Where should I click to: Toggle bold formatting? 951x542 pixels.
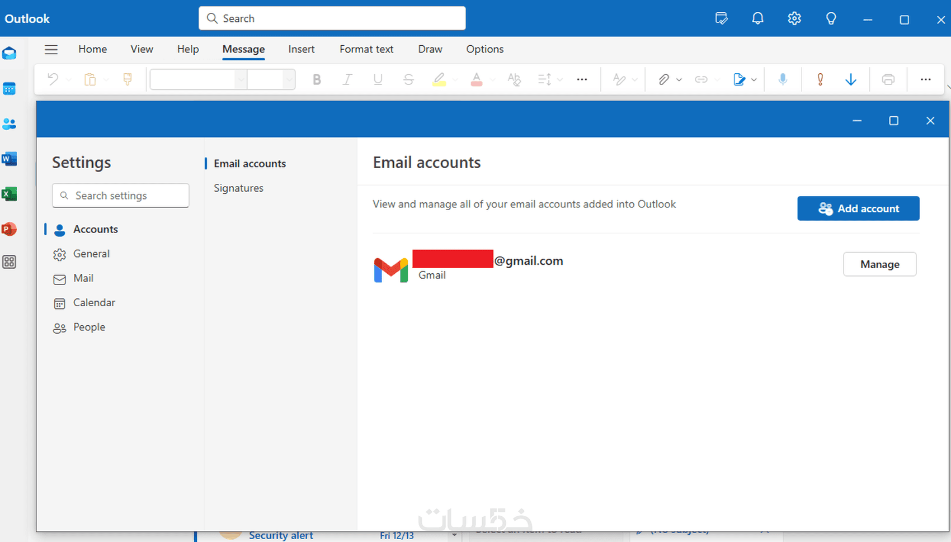(317, 79)
